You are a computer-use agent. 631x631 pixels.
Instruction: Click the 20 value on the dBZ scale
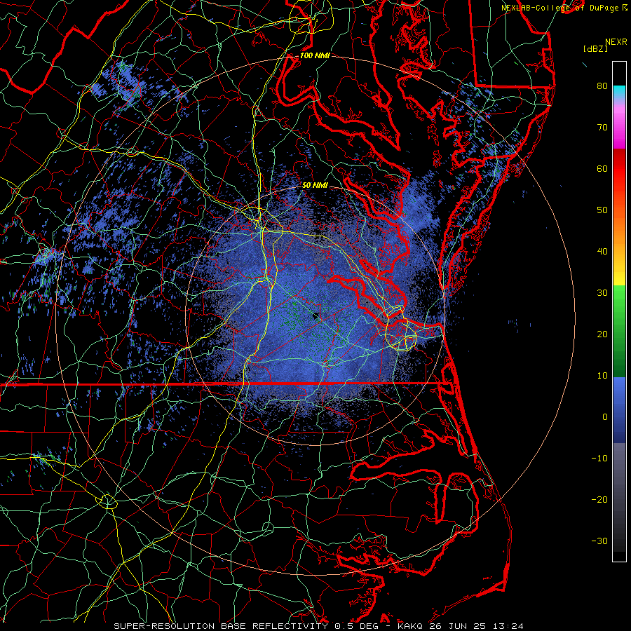pos(602,334)
